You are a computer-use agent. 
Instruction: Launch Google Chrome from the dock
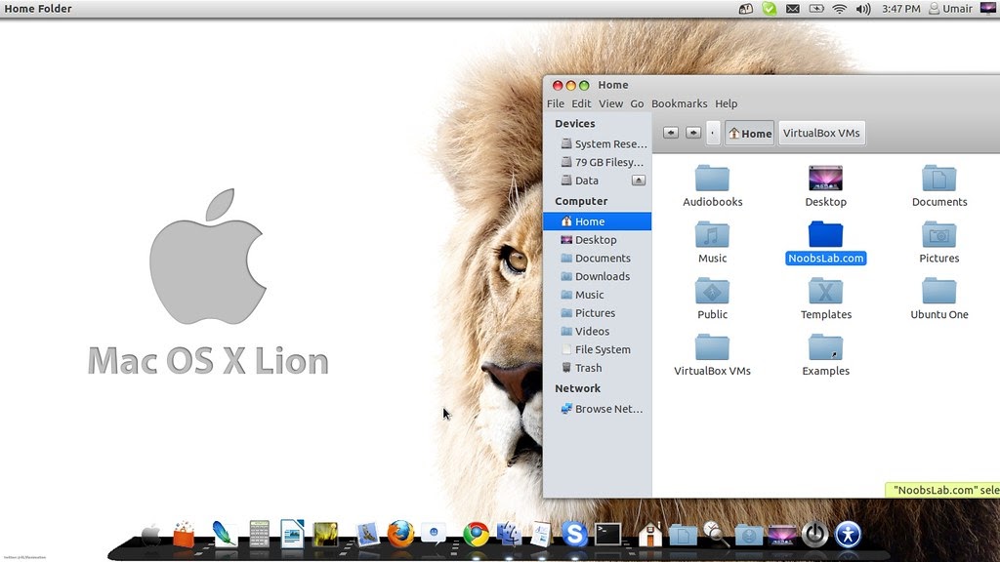[x=476, y=535]
